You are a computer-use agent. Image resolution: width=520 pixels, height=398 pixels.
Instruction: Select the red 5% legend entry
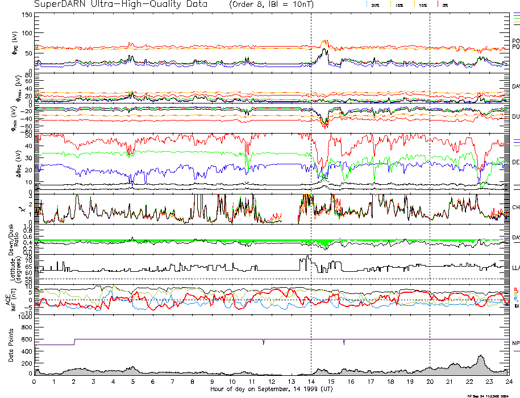tap(444, 5)
